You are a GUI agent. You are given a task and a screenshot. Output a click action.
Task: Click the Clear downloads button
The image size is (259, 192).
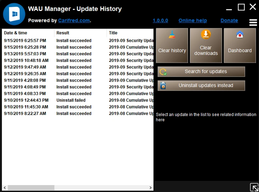(206, 46)
